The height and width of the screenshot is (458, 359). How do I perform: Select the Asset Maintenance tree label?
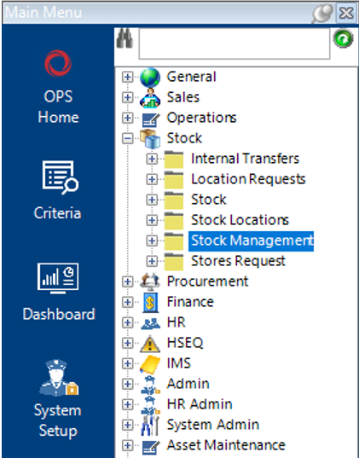click(x=226, y=445)
